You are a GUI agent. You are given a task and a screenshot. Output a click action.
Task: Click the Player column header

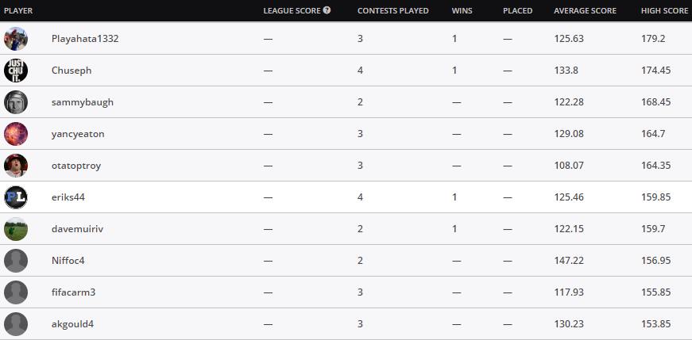coord(18,10)
